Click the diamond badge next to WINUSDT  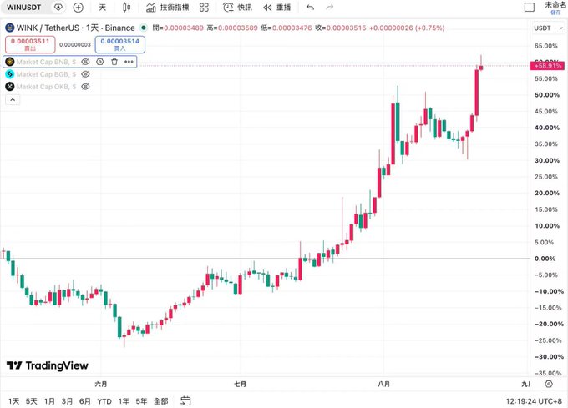[58, 8]
